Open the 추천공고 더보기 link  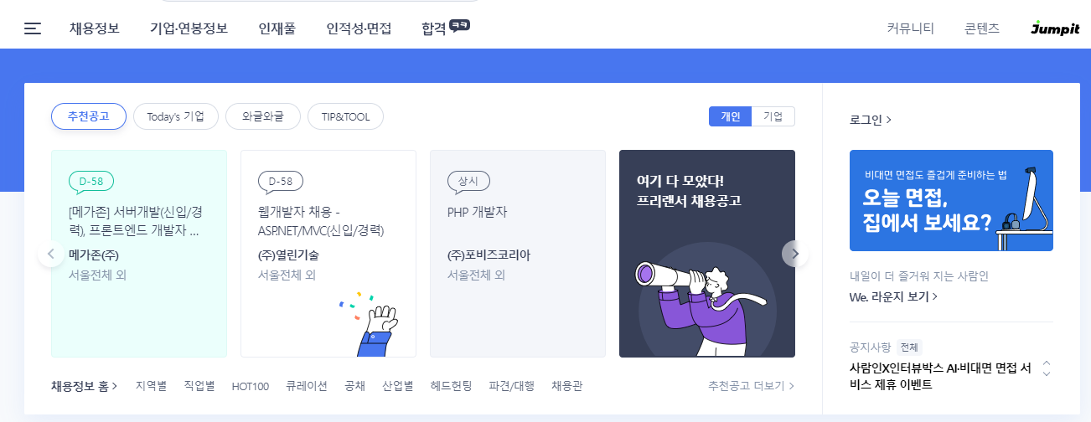click(751, 386)
